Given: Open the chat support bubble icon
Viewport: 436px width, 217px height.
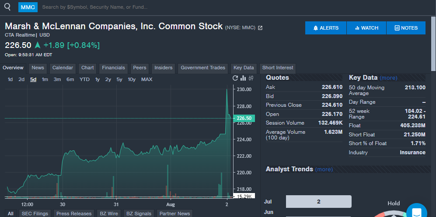Looking at the screenshot, I should (x=416, y=212).
